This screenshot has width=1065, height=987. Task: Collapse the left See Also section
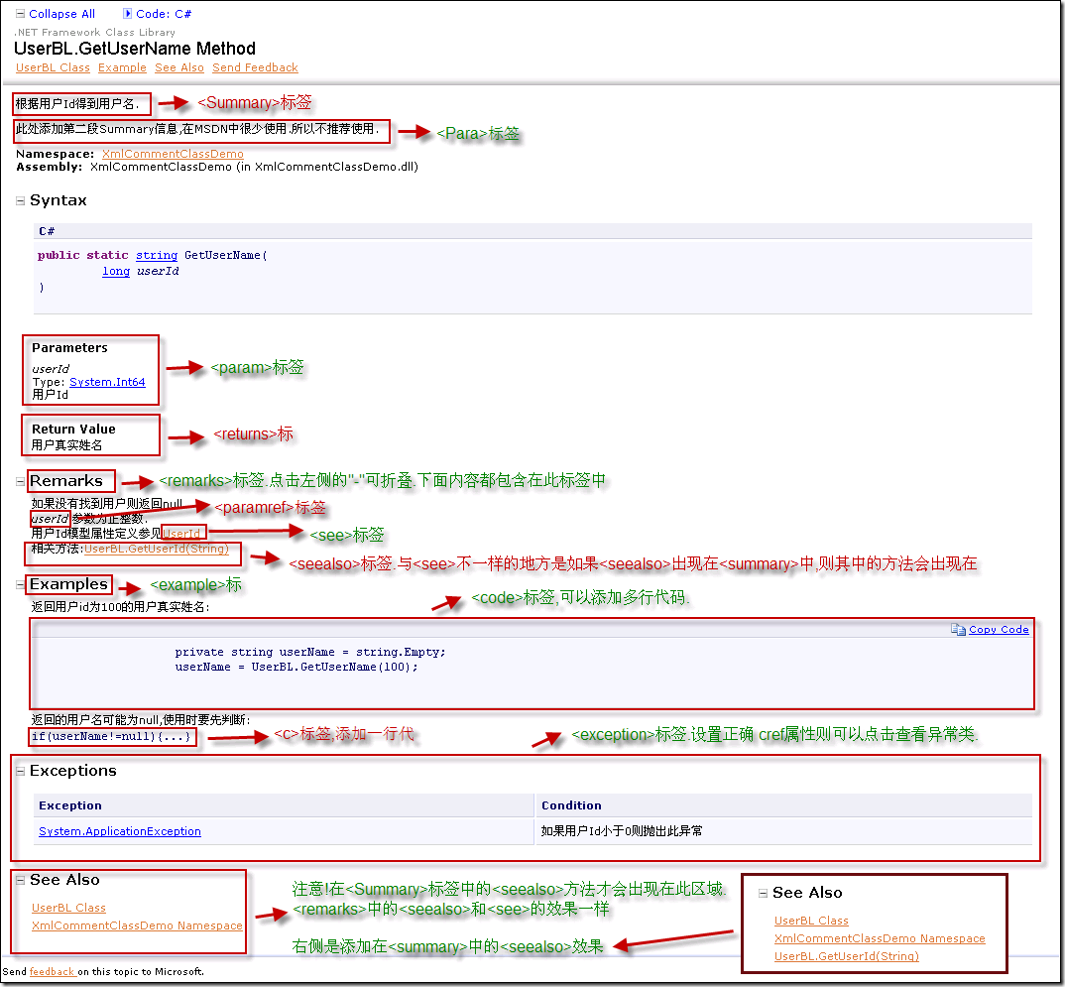click(x=19, y=879)
